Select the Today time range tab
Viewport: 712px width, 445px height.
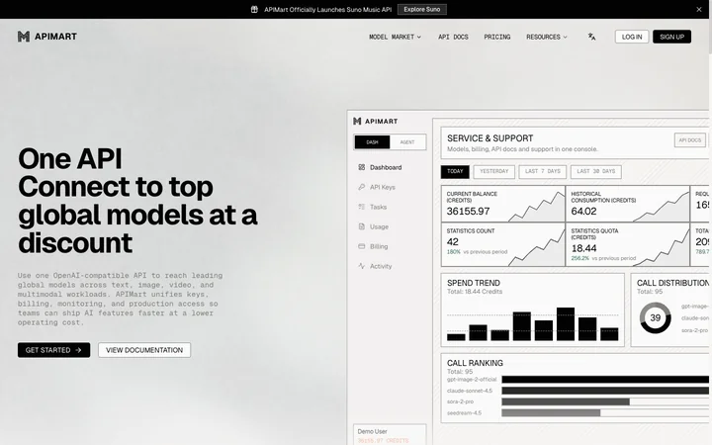(x=455, y=172)
